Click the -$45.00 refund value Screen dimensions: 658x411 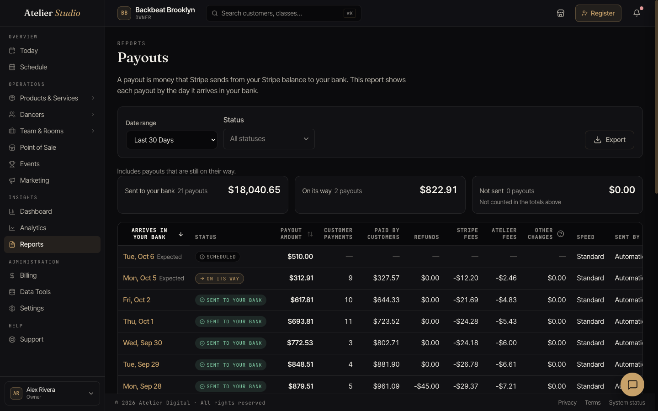pos(426,386)
